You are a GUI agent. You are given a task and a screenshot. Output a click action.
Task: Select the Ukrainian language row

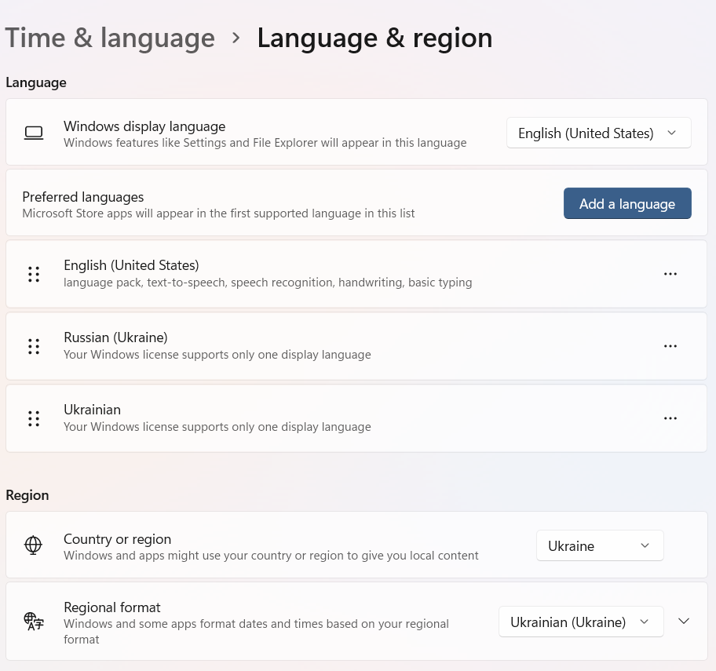314,418
